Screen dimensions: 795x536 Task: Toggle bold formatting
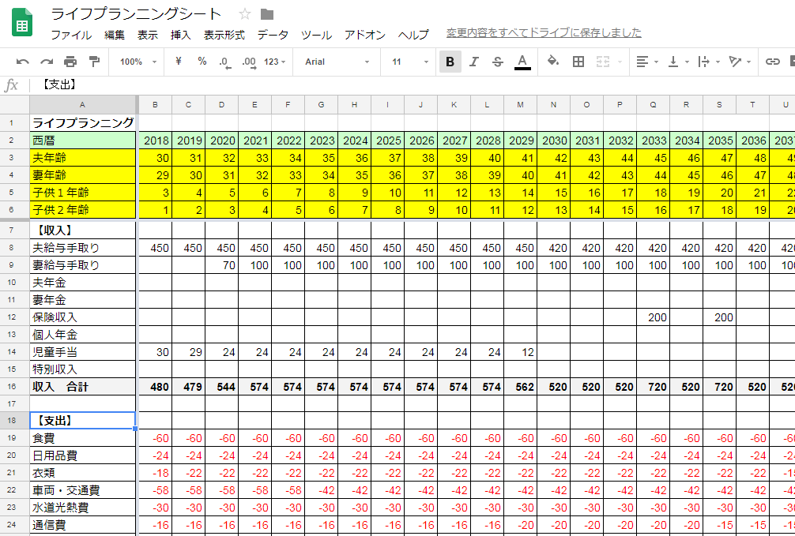point(450,62)
